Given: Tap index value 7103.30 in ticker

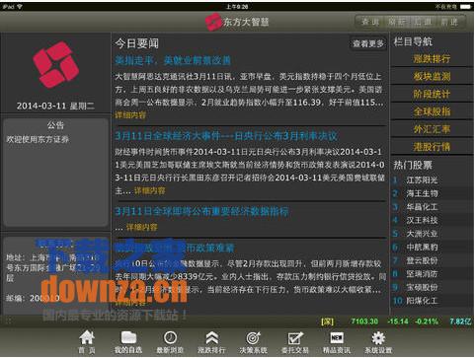Looking at the screenshot, I should click(x=364, y=322).
